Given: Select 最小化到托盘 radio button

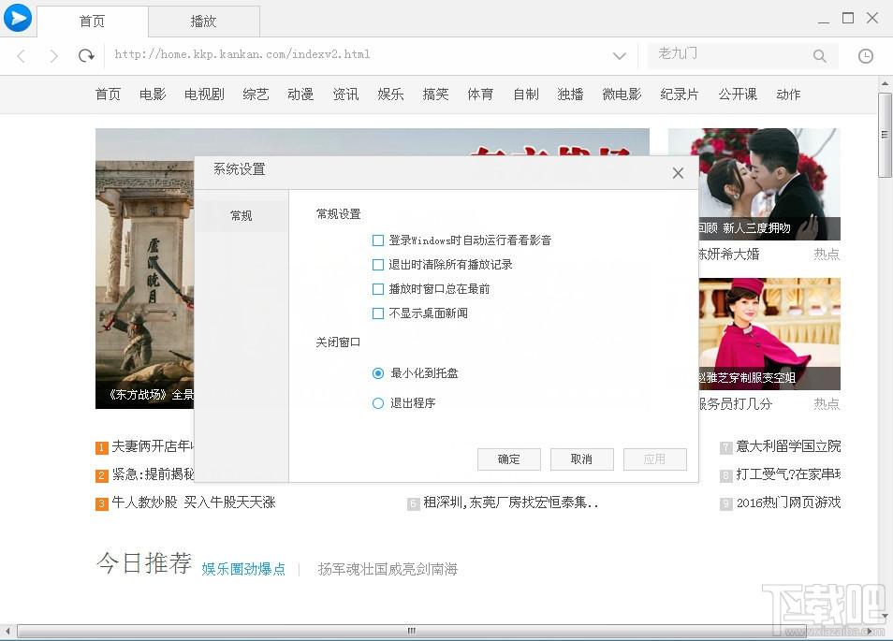Looking at the screenshot, I should click(377, 373).
